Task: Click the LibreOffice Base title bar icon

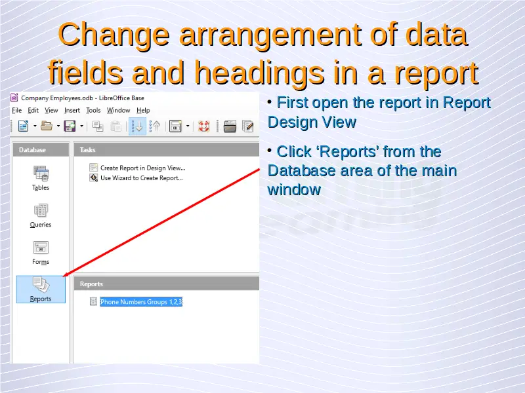Action: click(x=14, y=98)
